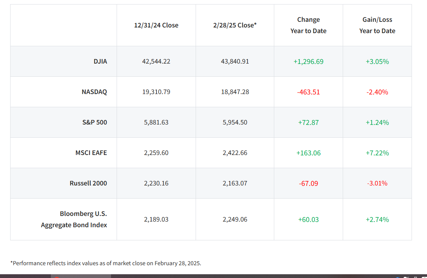Click the NASDAQ value 19,310.79
The height and width of the screenshot is (278, 427).
click(156, 92)
